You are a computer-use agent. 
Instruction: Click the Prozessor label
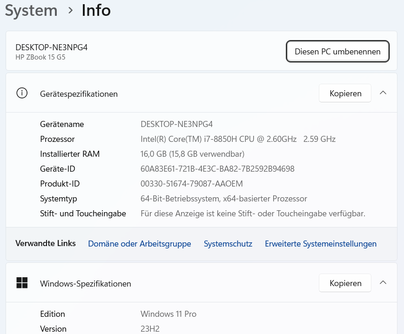(57, 139)
